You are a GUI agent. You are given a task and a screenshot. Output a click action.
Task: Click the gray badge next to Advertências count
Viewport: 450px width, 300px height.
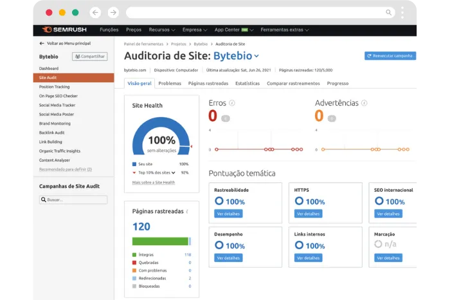coord(332,118)
